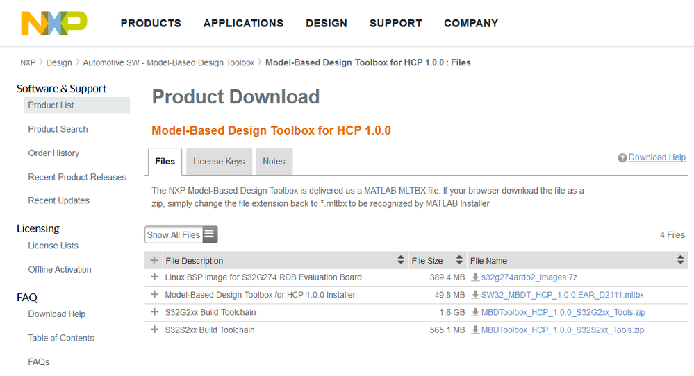694x376 pixels.
Task: Download MBDToolbox_HCP_1.0.0_S32G2xx_Tools.zip
Action: [563, 312]
